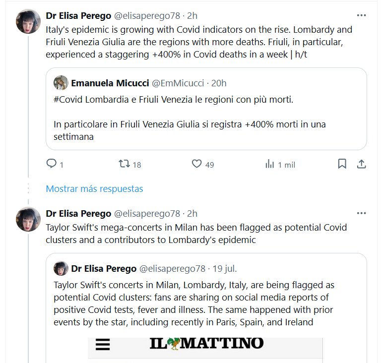Open more options on the Taylor Swift tweet
This screenshot has width=382, height=363.
point(362,213)
